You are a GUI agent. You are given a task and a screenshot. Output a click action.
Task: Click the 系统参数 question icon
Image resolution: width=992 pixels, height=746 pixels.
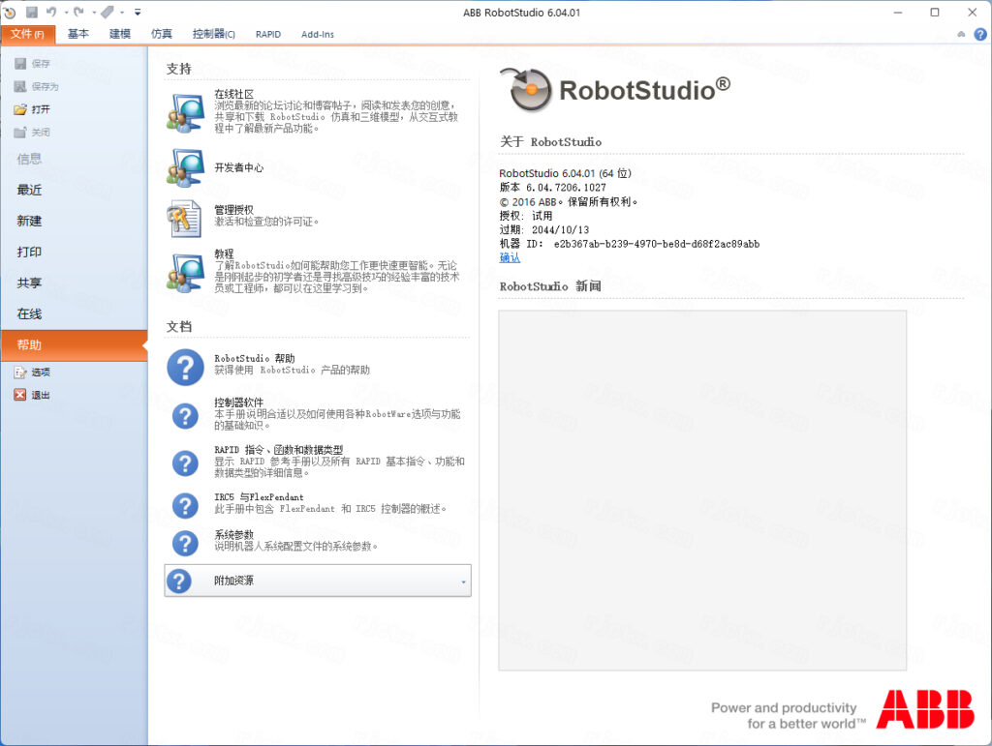[x=185, y=543]
